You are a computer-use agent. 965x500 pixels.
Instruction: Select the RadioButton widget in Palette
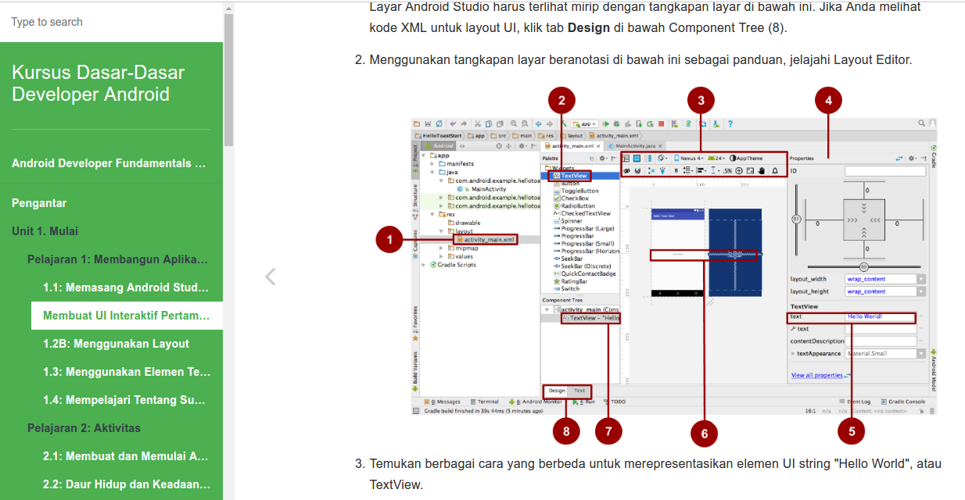[579, 206]
